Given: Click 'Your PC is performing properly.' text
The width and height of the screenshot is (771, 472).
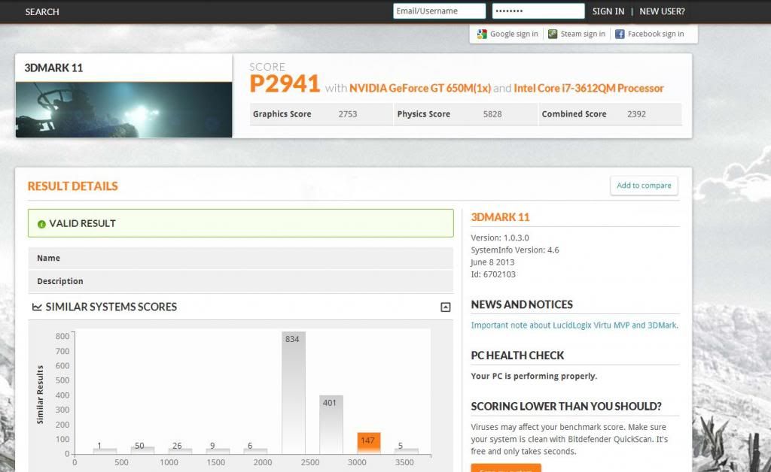Looking at the screenshot, I should (534, 377).
